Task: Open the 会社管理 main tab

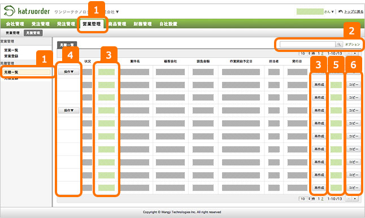Action: [15, 24]
